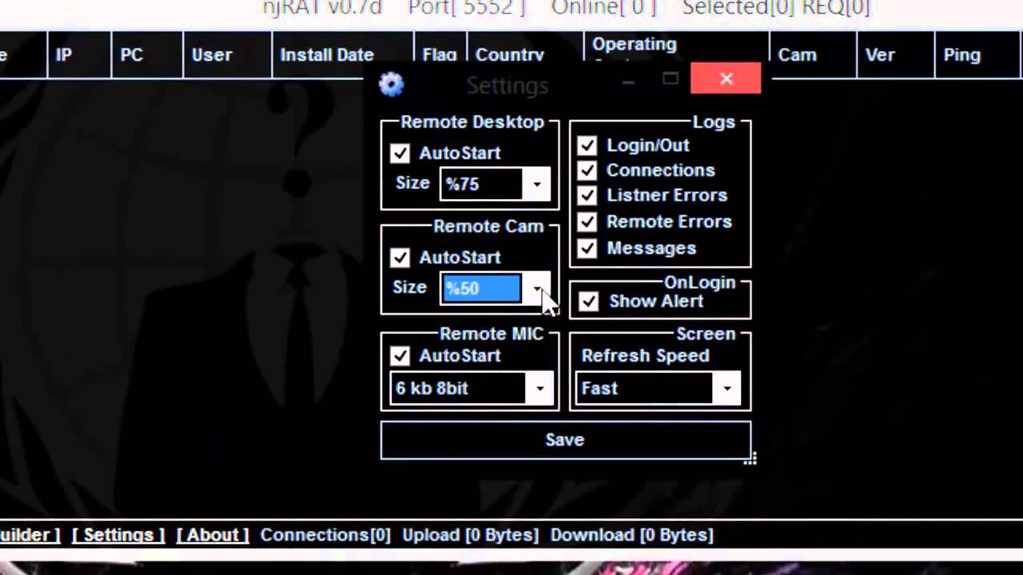
Task: Uncheck the Connections log option
Action: tap(587, 170)
